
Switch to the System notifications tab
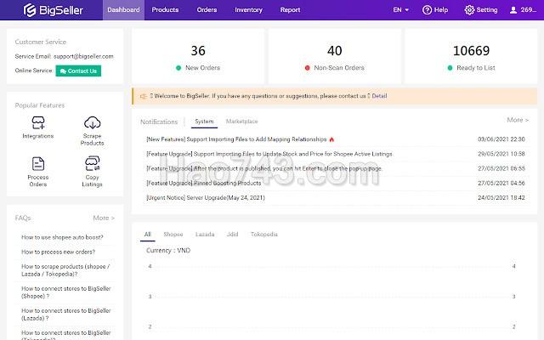coord(204,122)
